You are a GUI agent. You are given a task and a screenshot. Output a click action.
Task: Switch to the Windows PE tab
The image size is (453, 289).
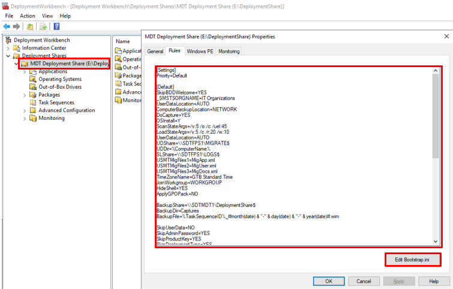pyautogui.click(x=200, y=51)
